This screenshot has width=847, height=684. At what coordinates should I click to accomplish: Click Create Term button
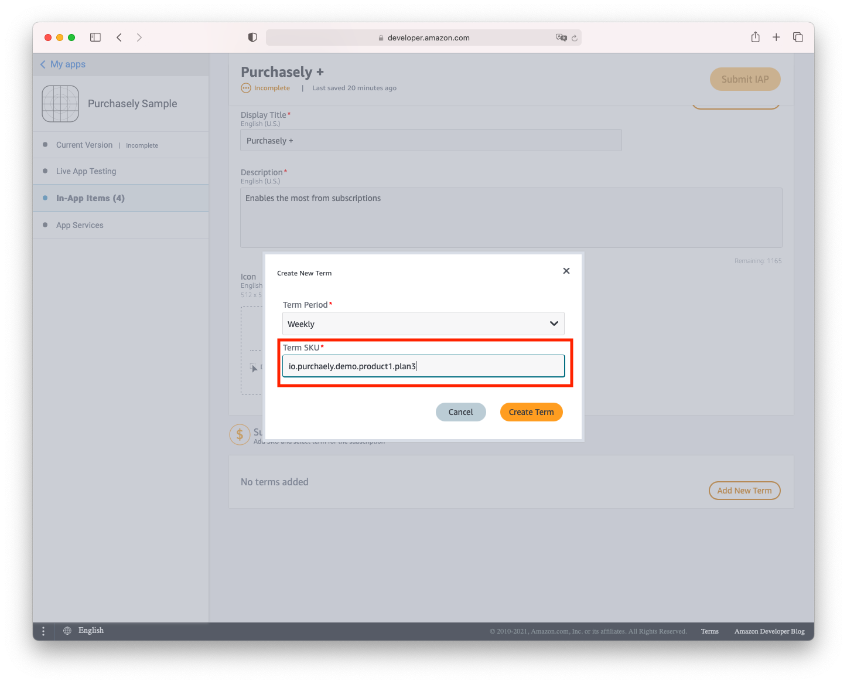[x=531, y=412]
